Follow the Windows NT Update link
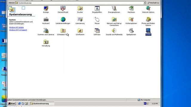The width and height of the screenshot is (191, 107). [x=16, y=27]
